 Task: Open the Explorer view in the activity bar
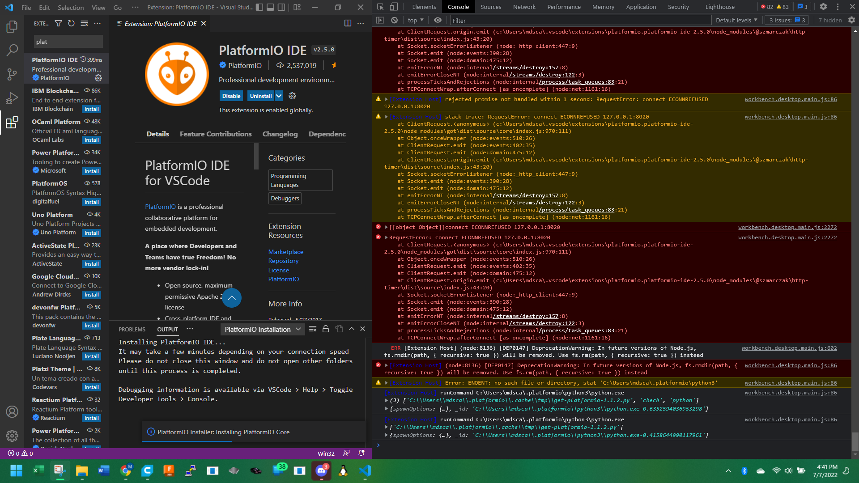tap(12, 26)
